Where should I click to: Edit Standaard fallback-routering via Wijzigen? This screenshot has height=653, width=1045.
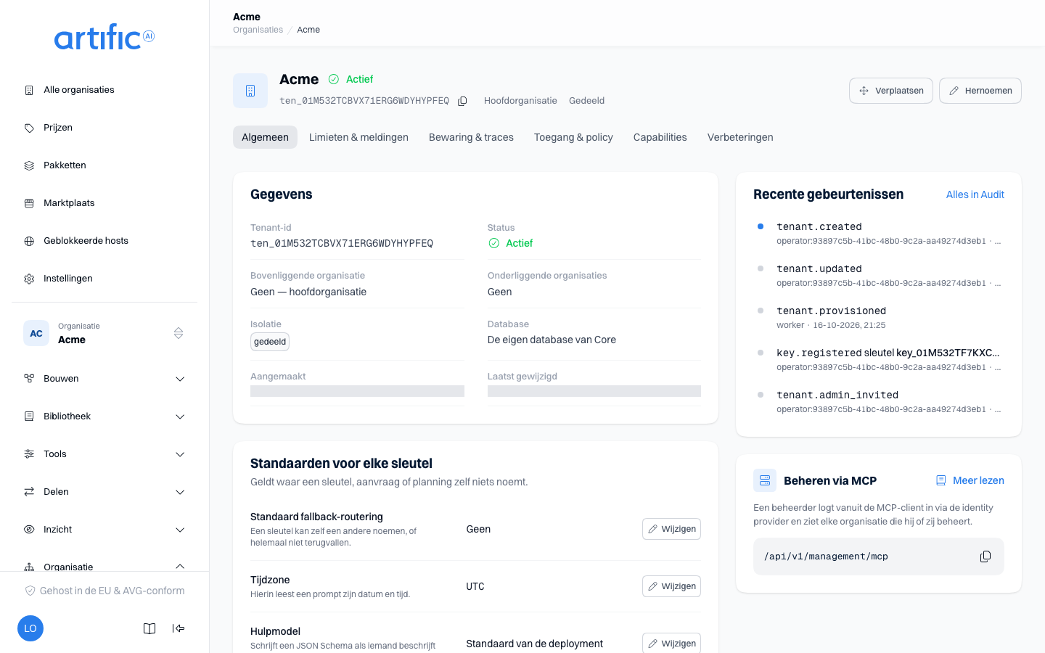[671, 529]
